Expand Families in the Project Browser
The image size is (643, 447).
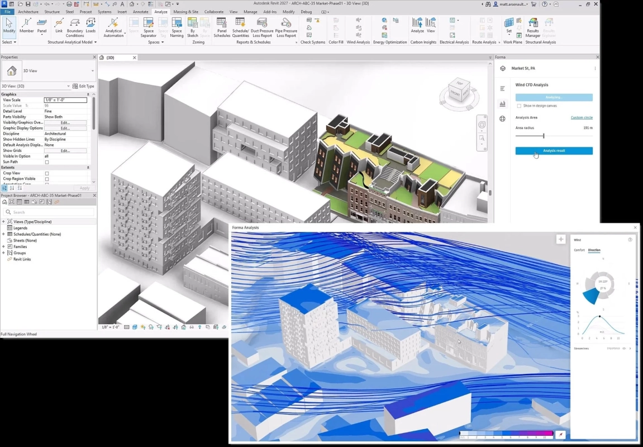coord(4,246)
